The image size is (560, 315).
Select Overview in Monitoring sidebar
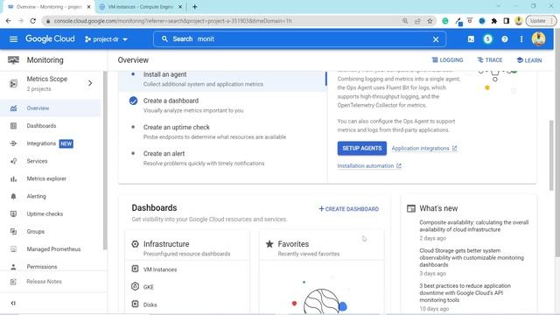click(50, 108)
